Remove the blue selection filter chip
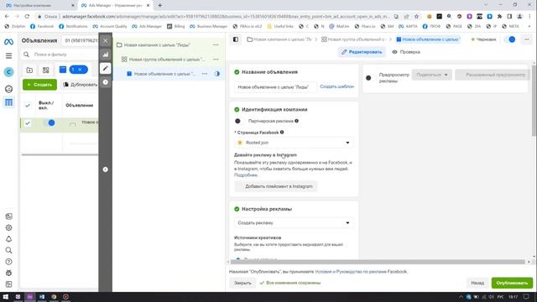This screenshot has width=537, height=302. click(80, 70)
